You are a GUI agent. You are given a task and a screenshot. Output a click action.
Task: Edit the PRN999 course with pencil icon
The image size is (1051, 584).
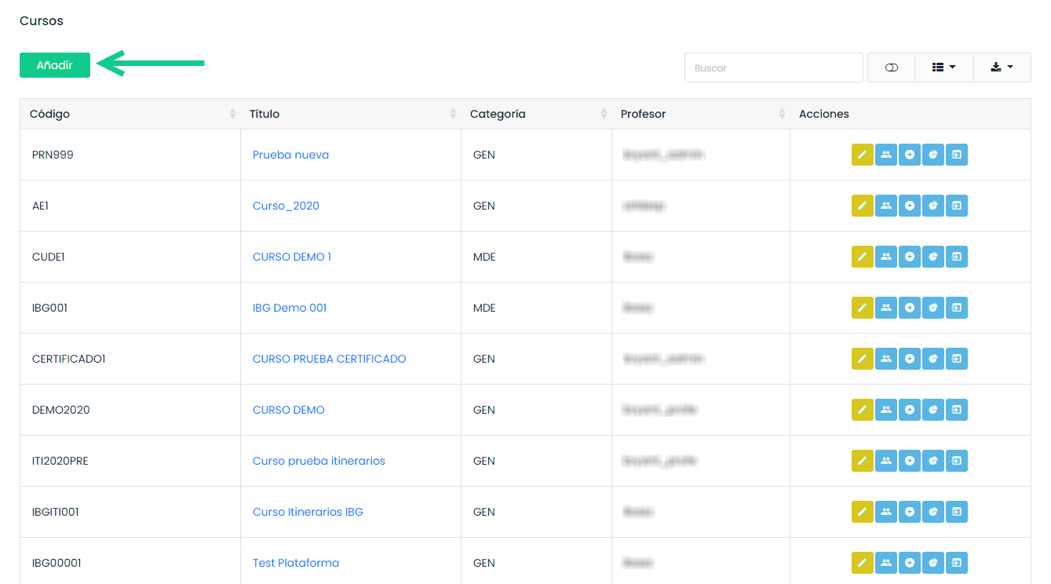click(862, 155)
